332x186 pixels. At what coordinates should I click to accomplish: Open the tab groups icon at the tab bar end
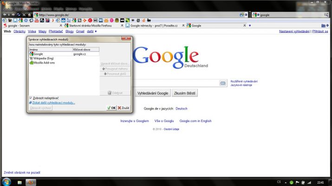tap(323, 26)
